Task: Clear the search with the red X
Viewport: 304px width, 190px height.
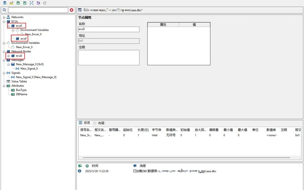Action: coord(71,10)
